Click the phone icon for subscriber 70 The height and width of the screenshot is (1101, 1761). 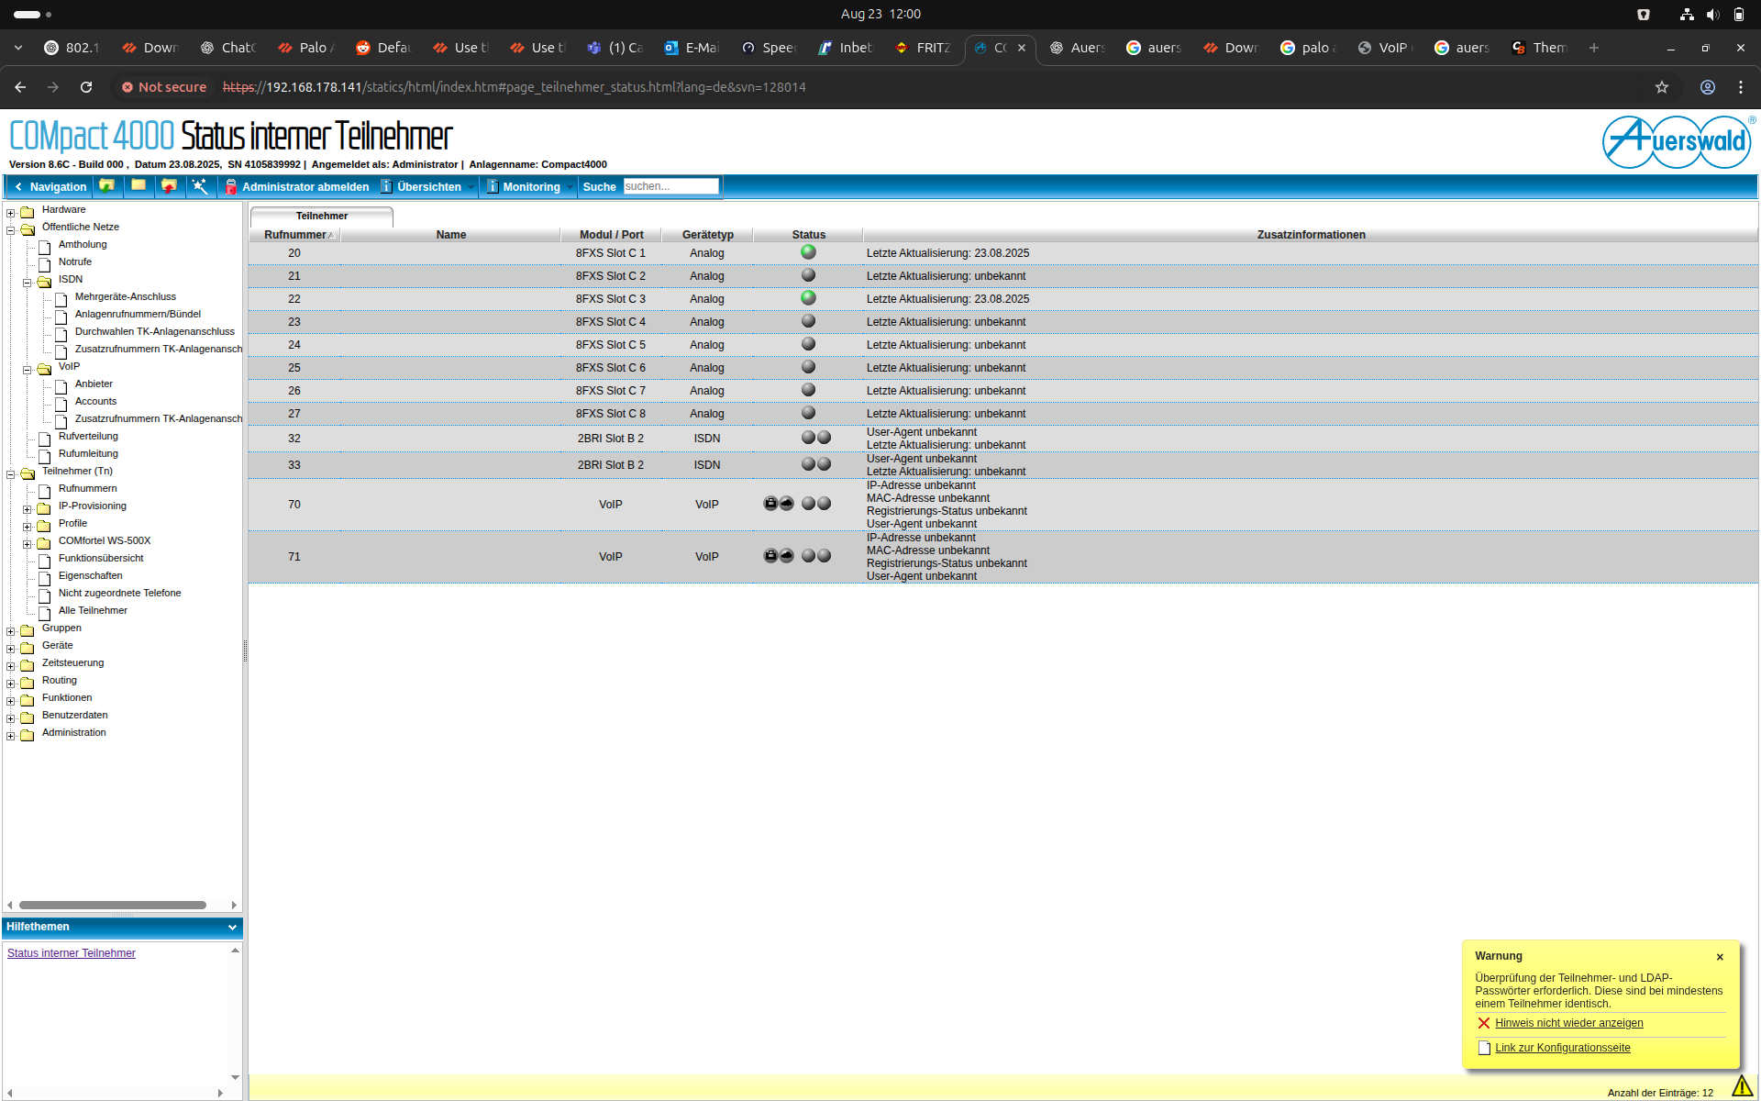click(x=770, y=504)
